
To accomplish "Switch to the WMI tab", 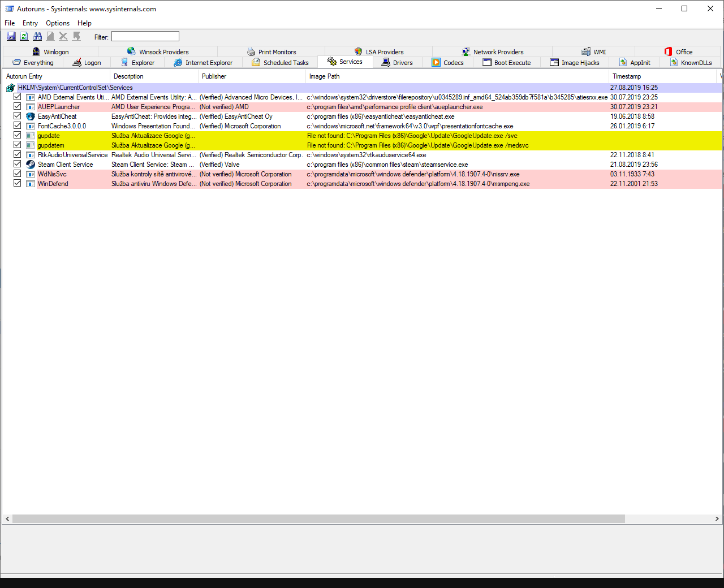I will [594, 52].
